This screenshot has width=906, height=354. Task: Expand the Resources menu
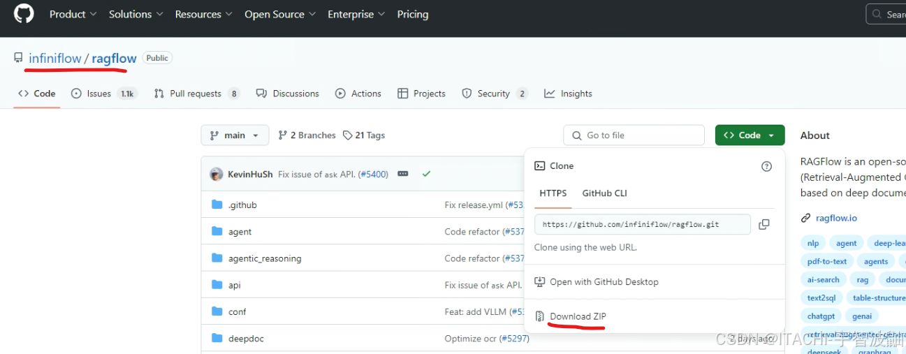pos(204,14)
